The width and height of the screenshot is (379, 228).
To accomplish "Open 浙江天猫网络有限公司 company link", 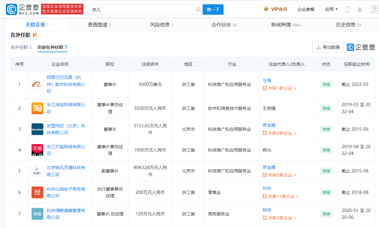I will [66, 150].
